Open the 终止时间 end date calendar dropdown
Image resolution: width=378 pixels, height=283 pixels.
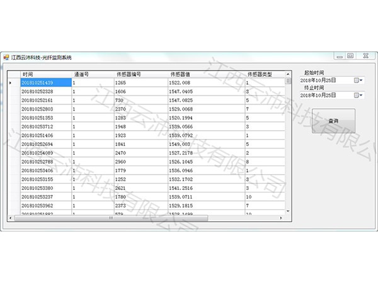[358, 95]
